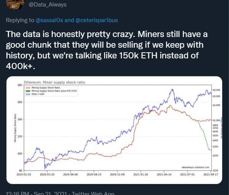Select the 2021-09-17 date axis label
Viewport: 229px width, 195px height.
211,174
